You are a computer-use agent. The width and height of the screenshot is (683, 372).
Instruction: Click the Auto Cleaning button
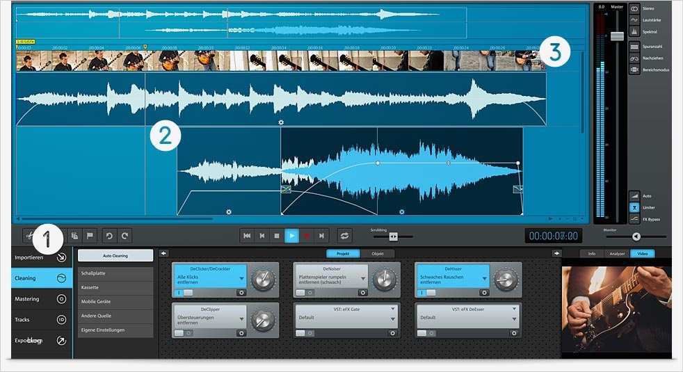click(x=115, y=256)
